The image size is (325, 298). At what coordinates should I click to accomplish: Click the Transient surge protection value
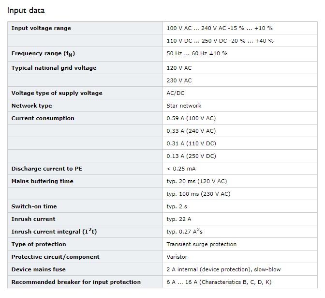coord(202,244)
